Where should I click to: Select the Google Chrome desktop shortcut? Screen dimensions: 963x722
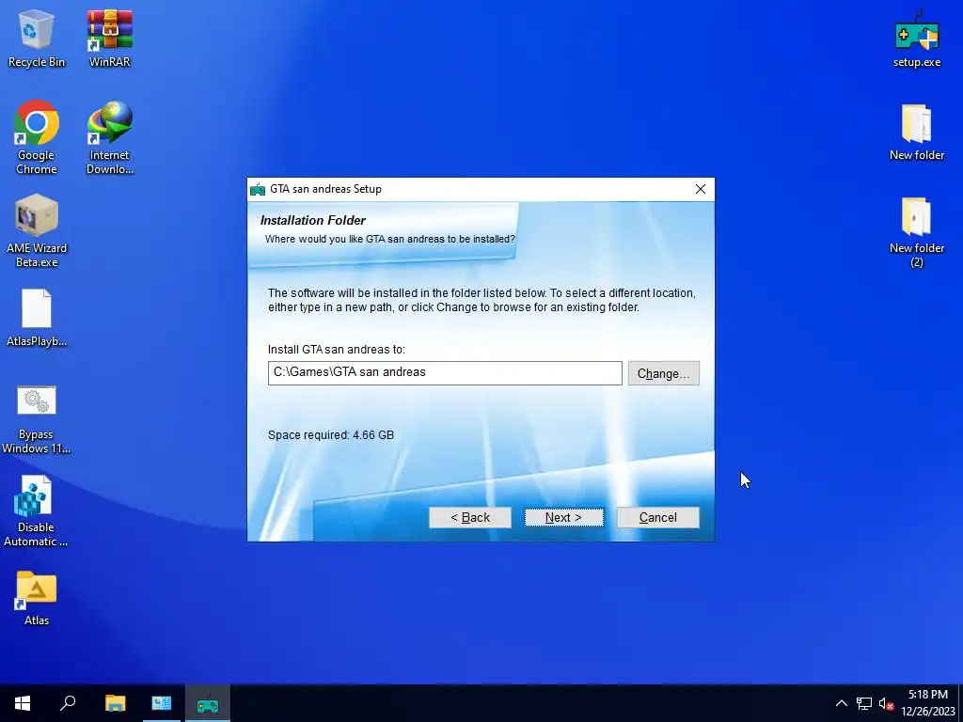[37, 137]
